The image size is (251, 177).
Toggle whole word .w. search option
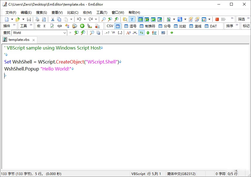click(x=135, y=33)
